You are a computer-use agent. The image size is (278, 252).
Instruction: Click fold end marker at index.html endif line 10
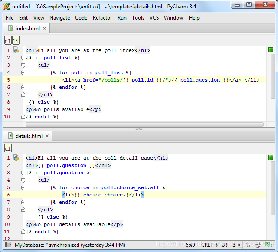pos(23,117)
